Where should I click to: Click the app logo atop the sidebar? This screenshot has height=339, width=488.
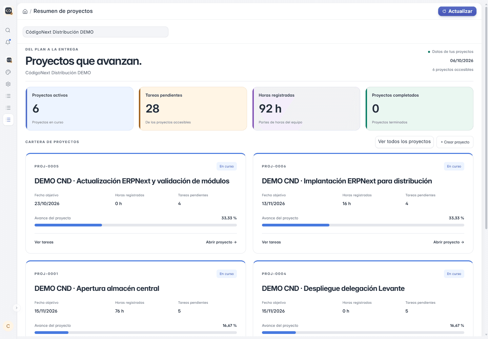click(x=8, y=11)
